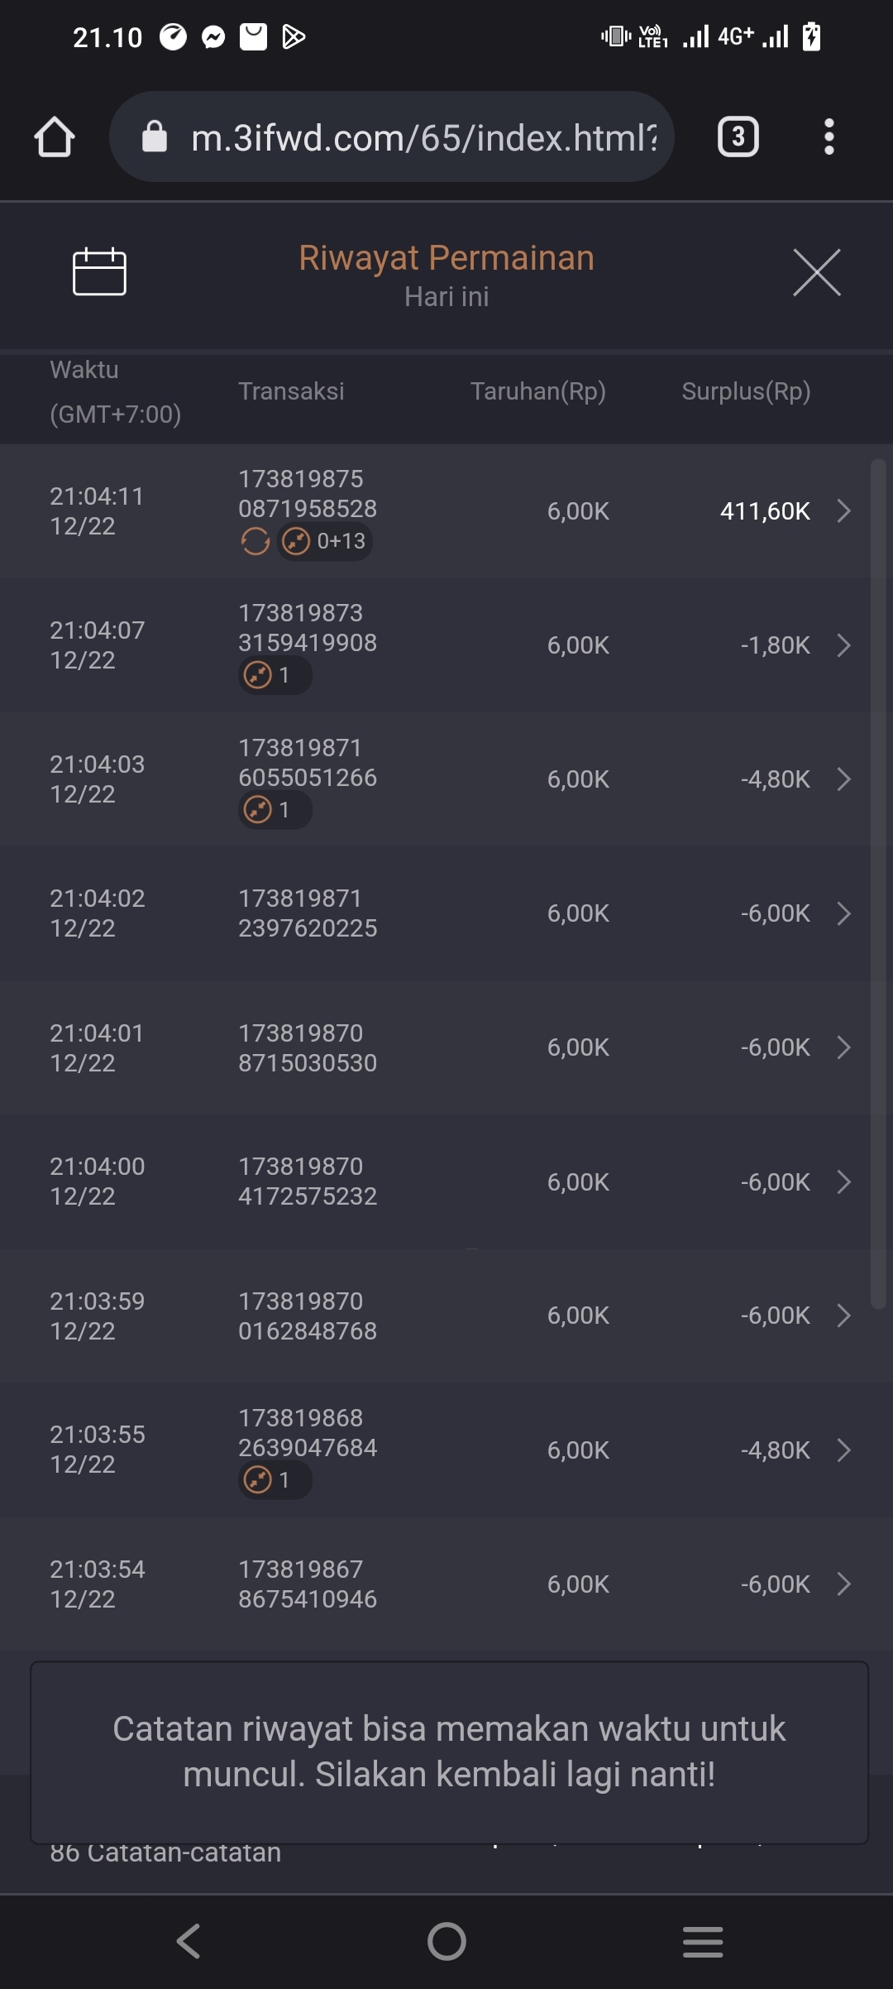The width and height of the screenshot is (893, 1989).
Task: Click the m.3ifwd.com address bar
Action: [422, 137]
